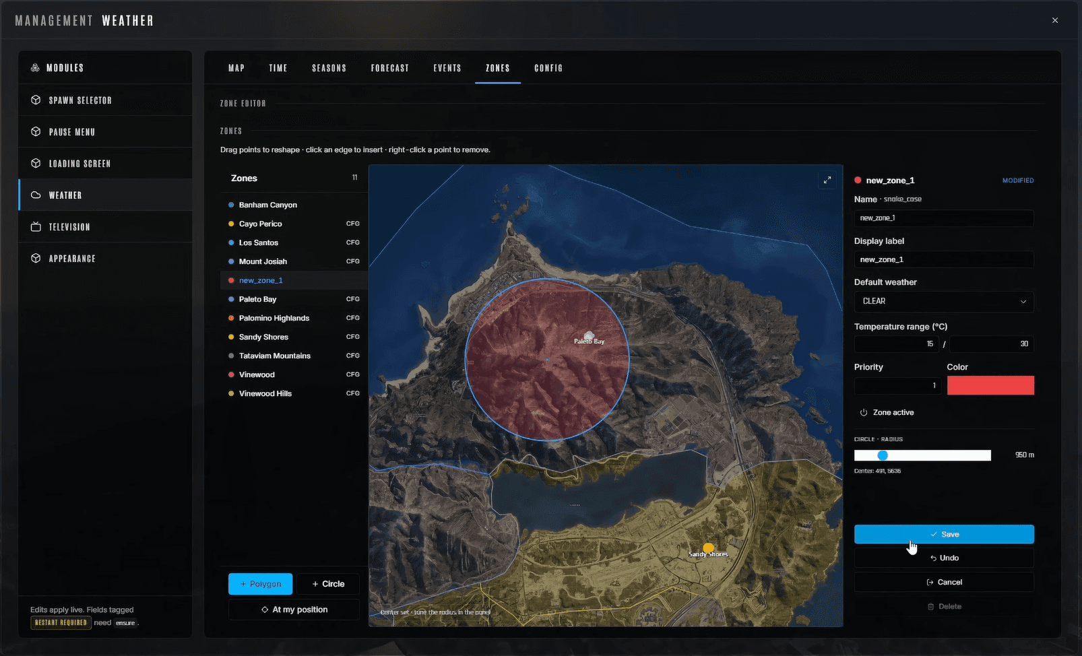The image size is (1082, 656).
Task: Click the Modules cubes icon
Action: point(35,68)
